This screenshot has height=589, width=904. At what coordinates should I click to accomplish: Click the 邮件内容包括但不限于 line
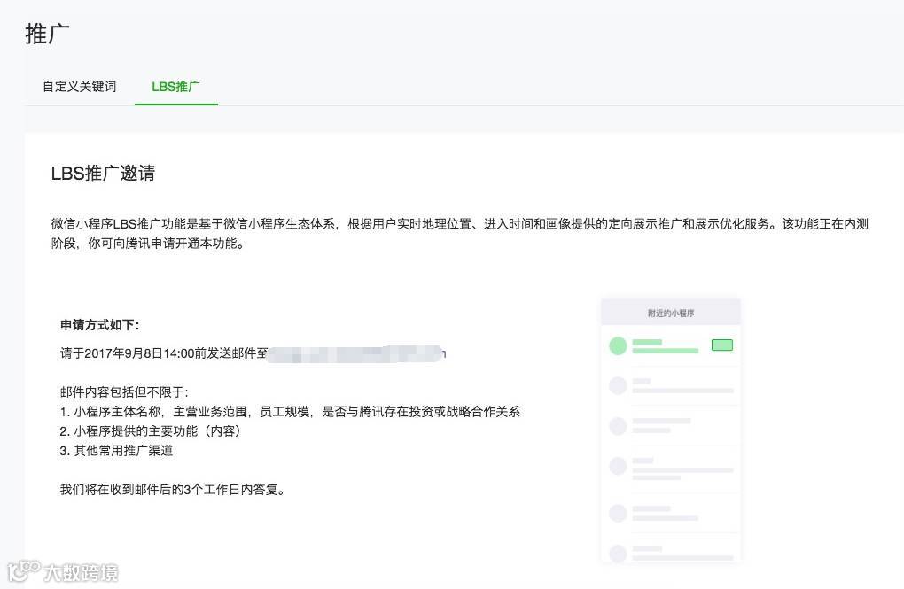click(125, 392)
